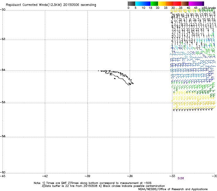
Task: Click the '-36' longitude axis label
Action: (130, 176)
